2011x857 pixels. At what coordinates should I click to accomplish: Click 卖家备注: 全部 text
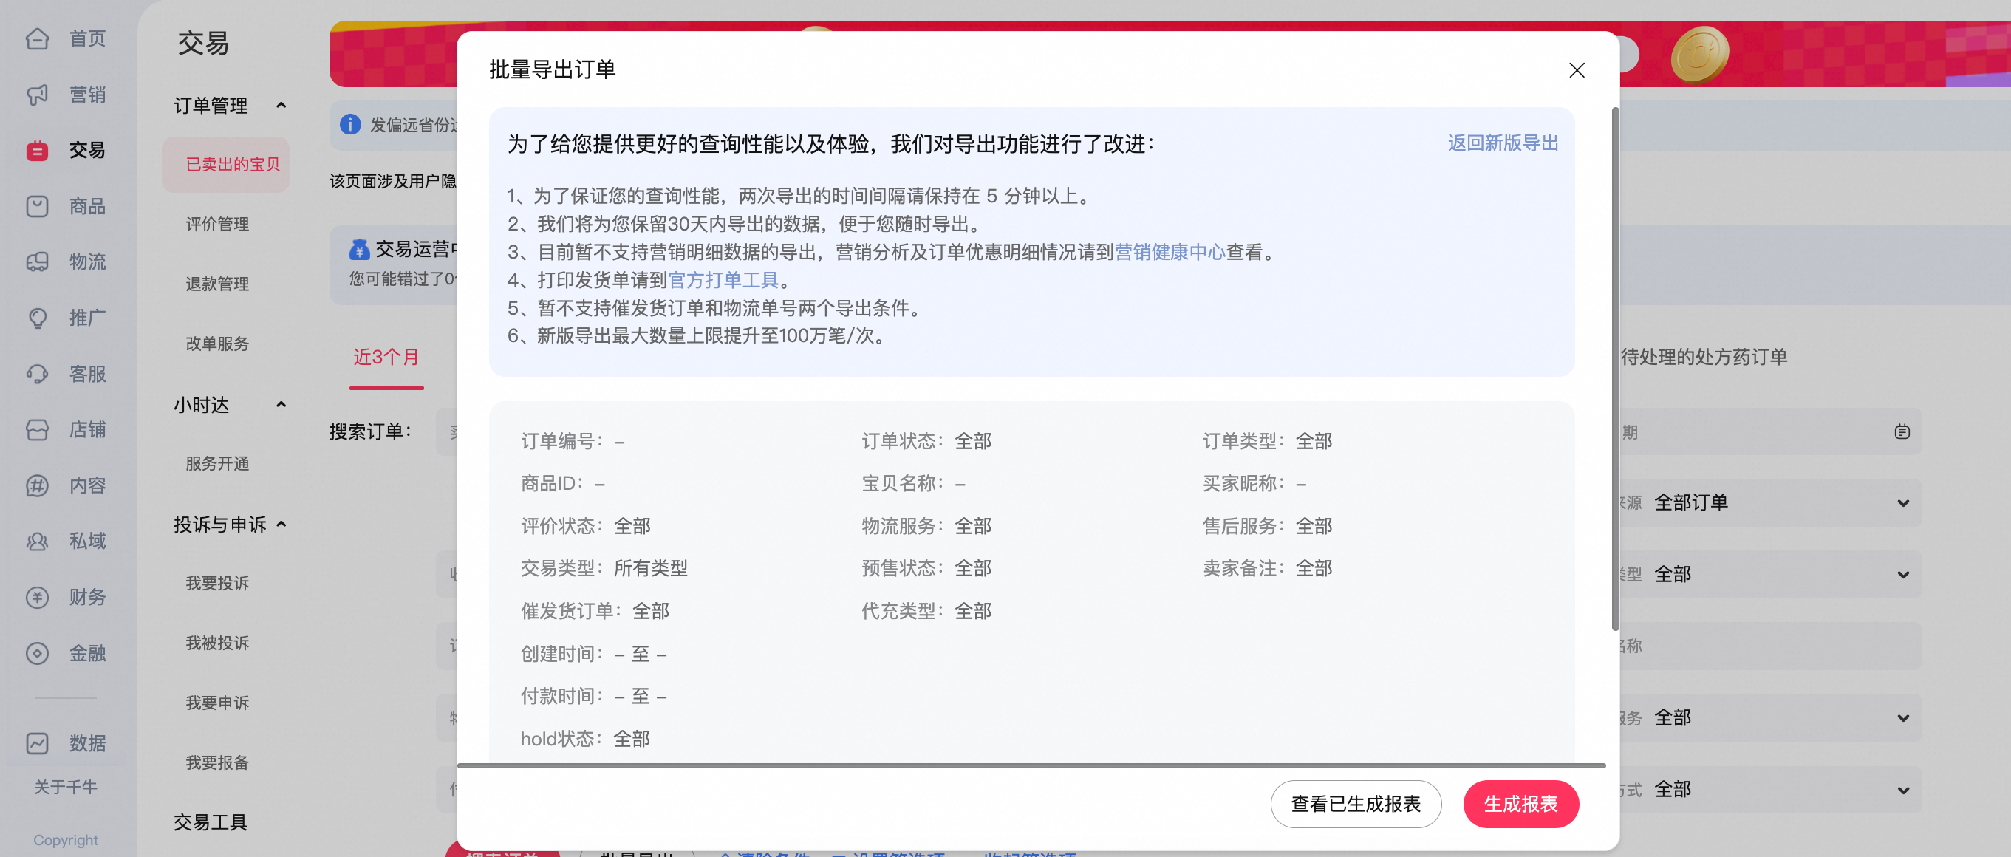coord(1267,569)
